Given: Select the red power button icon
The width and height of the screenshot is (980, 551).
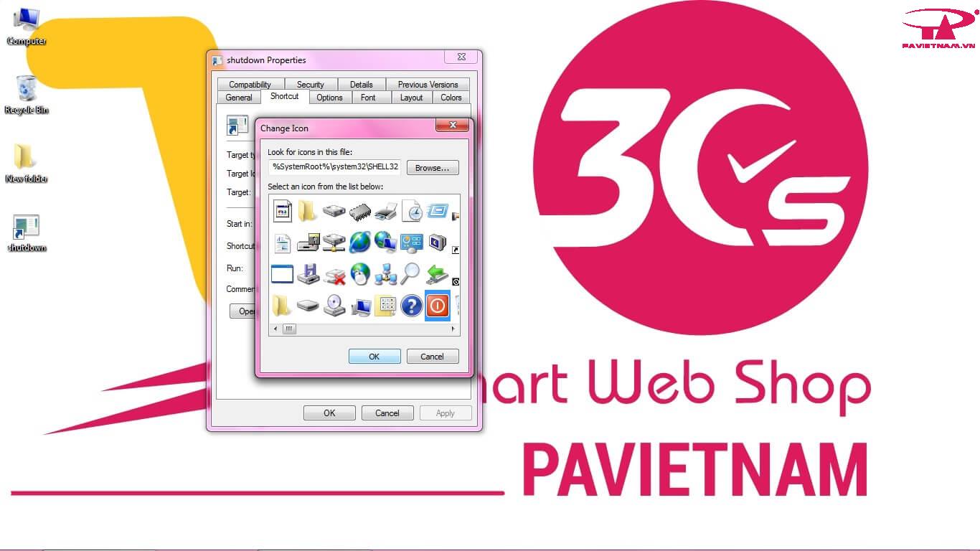Looking at the screenshot, I should (437, 306).
